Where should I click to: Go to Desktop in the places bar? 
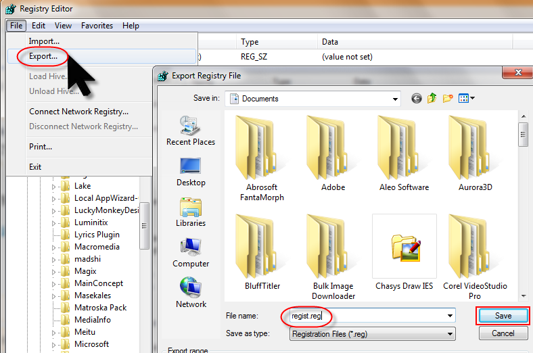(x=191, y=172)
